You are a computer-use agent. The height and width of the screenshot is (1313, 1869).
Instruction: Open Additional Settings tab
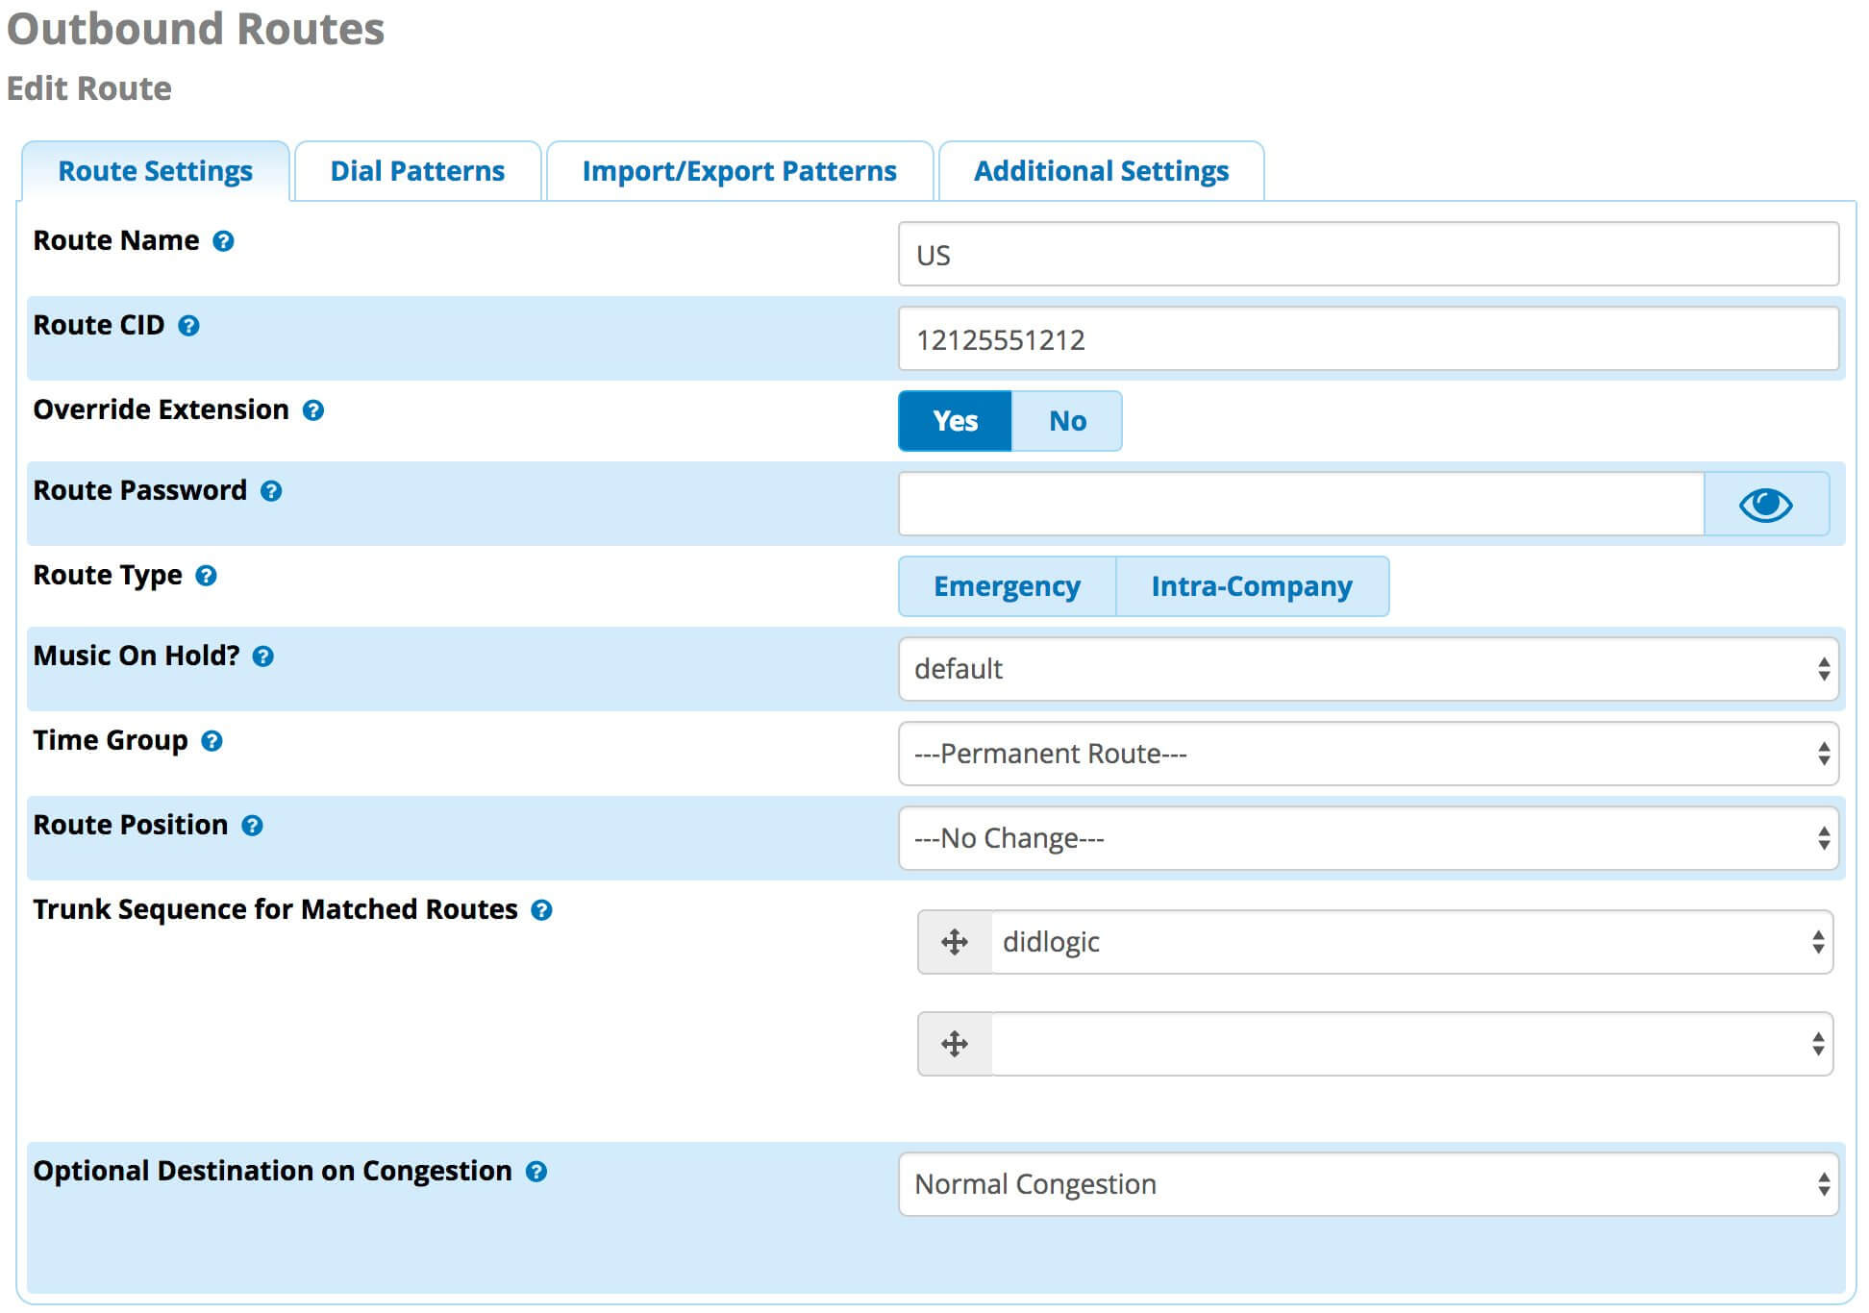[x=1101, y=171]
